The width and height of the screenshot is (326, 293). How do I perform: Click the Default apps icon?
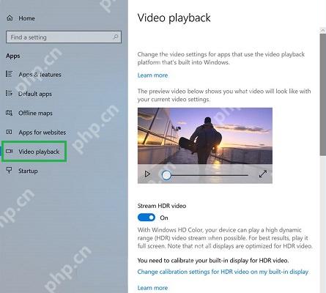(9, 93)
